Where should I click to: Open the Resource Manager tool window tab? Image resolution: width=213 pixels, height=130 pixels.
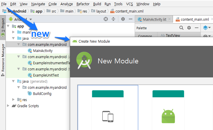tap(3, 60)
